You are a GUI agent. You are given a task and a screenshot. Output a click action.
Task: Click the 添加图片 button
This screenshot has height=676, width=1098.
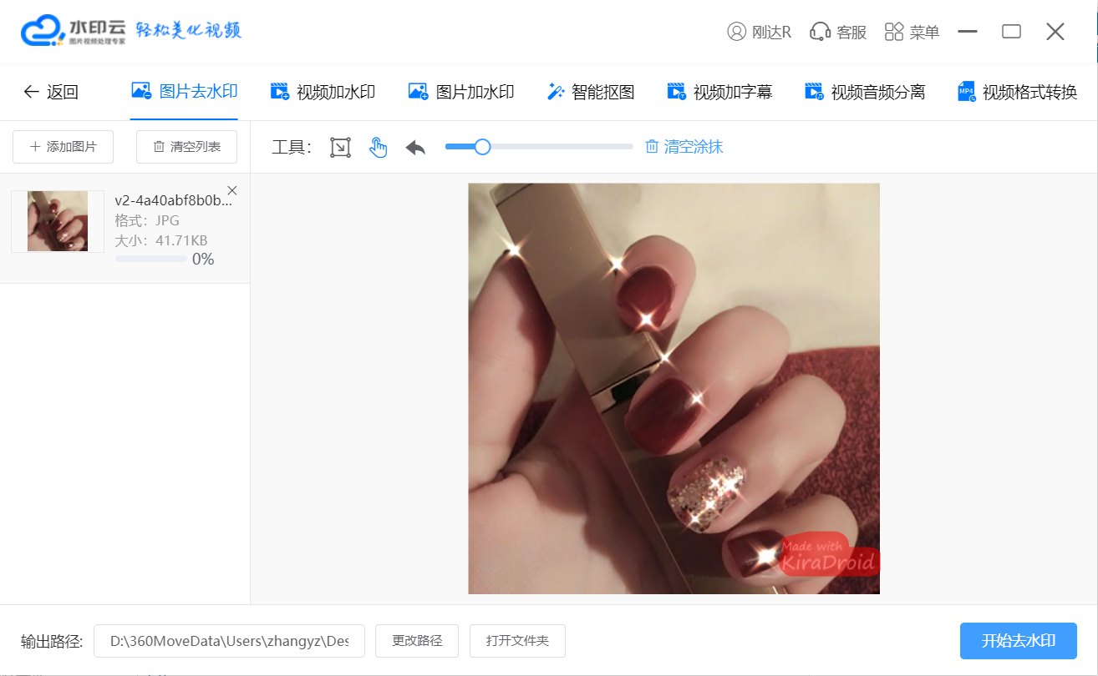pyautogui.click(x=64, y=147)
